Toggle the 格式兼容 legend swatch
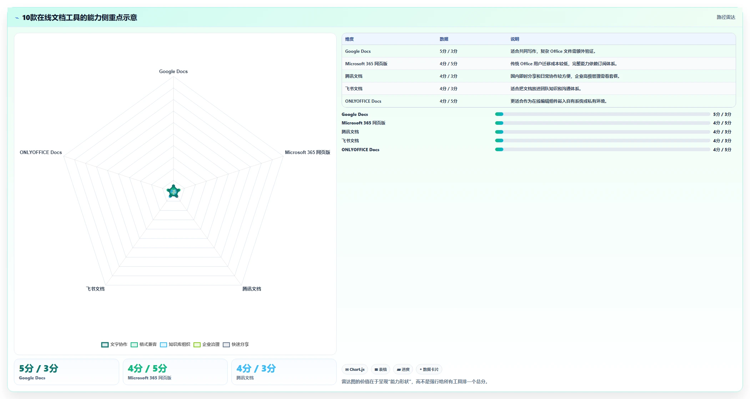Screen dimensions: 750x399 [x=134, y=344]
